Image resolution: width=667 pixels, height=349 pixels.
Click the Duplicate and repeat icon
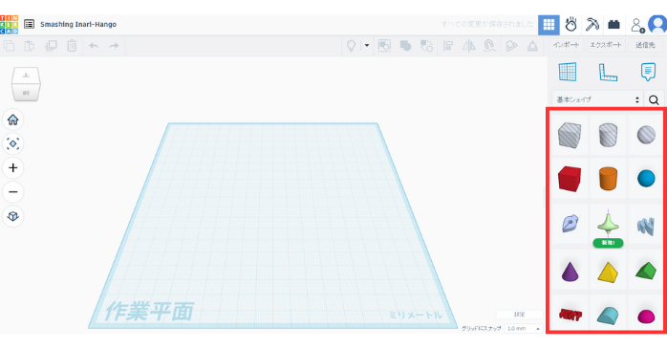[x=51, y=46]
